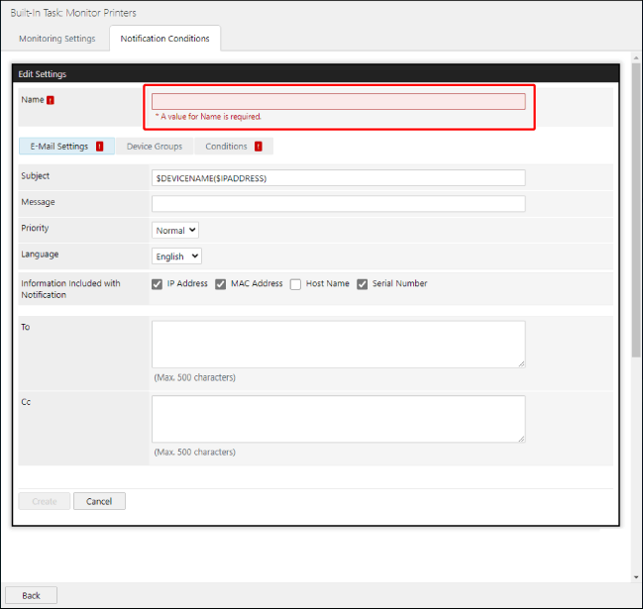Toggle the Serial Number checkbox
Image resolution: width=643 pixels, height=609 pixels.
coord(363,284)
